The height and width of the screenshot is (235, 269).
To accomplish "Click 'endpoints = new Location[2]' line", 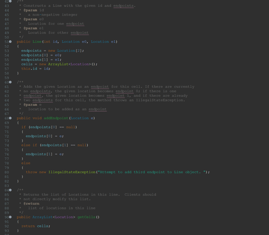I will pyautogui.click(x=53, y=51).
